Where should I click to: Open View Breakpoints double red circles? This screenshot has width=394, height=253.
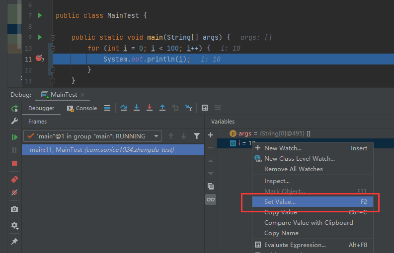[x=14, y=180]
